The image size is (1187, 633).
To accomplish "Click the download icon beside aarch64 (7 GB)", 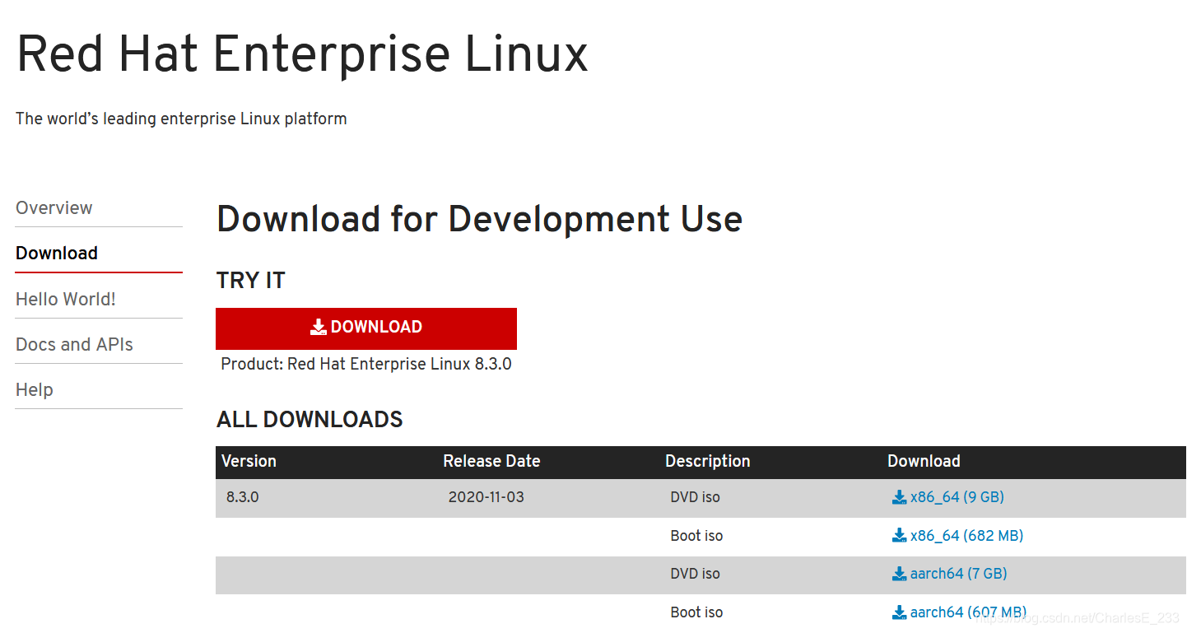I will click(x=898, y=574).
